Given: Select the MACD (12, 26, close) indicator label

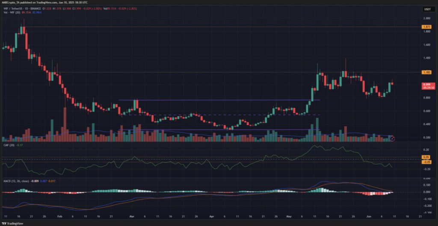Looking at the screenshot, I should pyautogui.click(x=16, y=181).
